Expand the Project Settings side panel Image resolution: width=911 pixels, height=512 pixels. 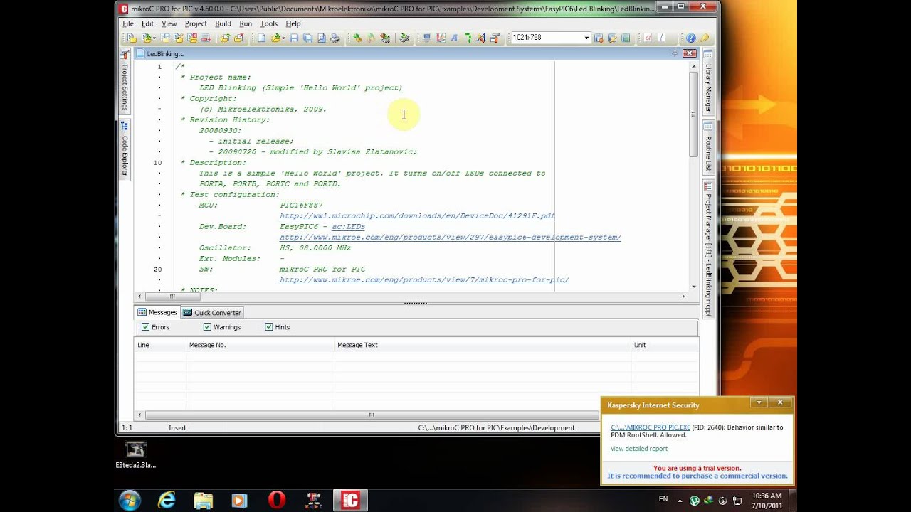(x=125, y=80)
